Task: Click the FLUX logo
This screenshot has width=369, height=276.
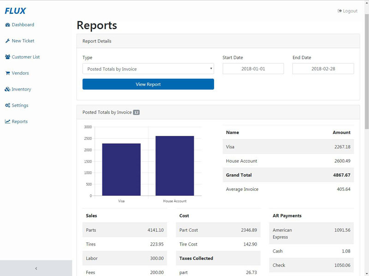Action: click(x=15, y=11)
